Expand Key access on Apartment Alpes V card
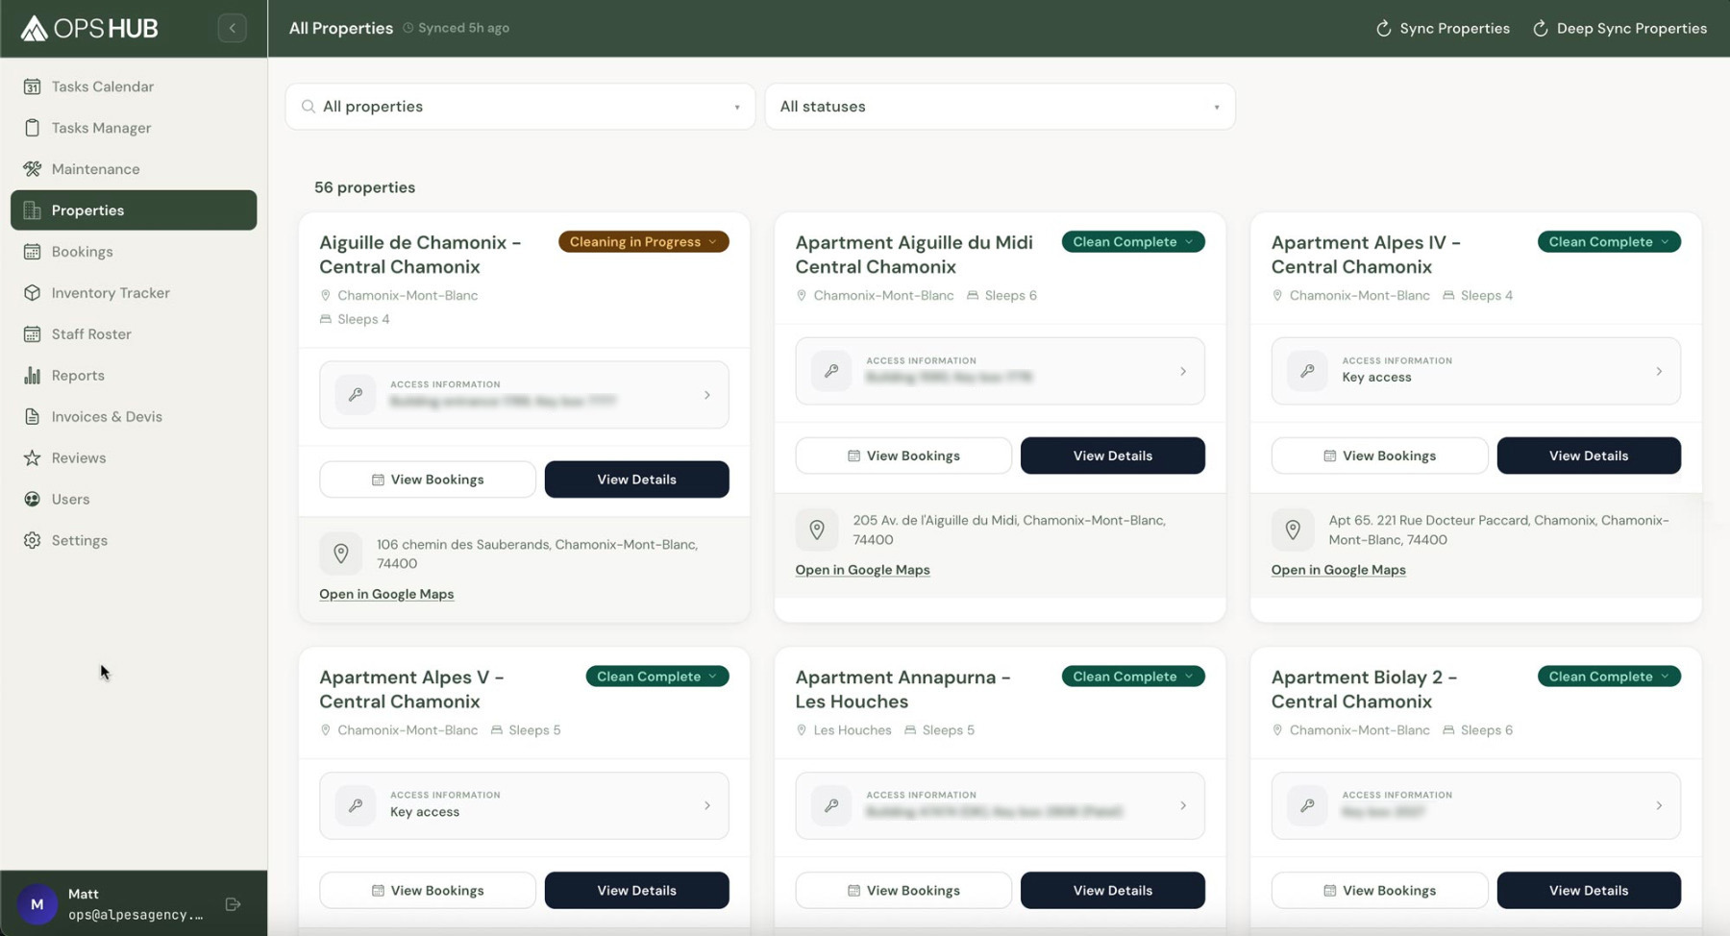This screenshot has height=936, width=1730. 524,806
